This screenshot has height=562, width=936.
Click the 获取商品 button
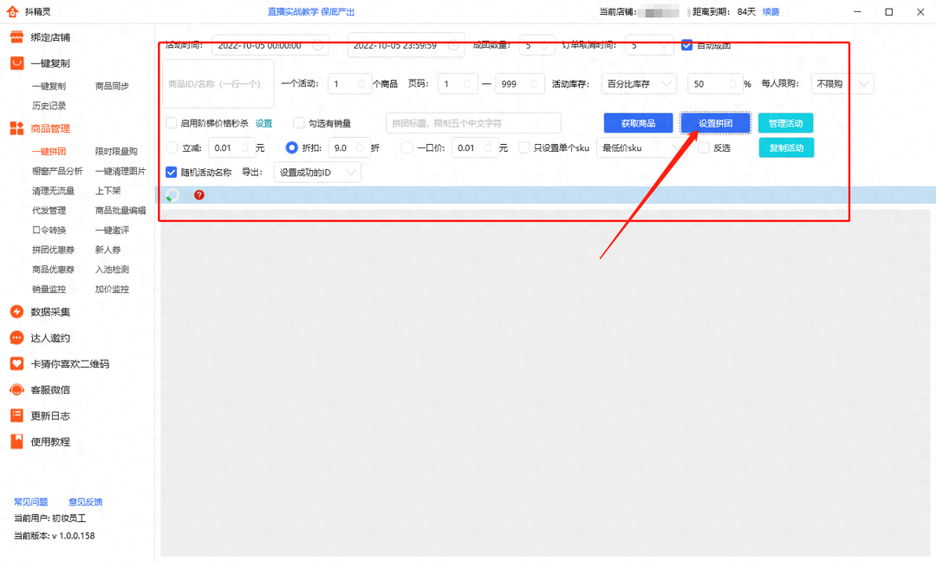click(638, 123)
